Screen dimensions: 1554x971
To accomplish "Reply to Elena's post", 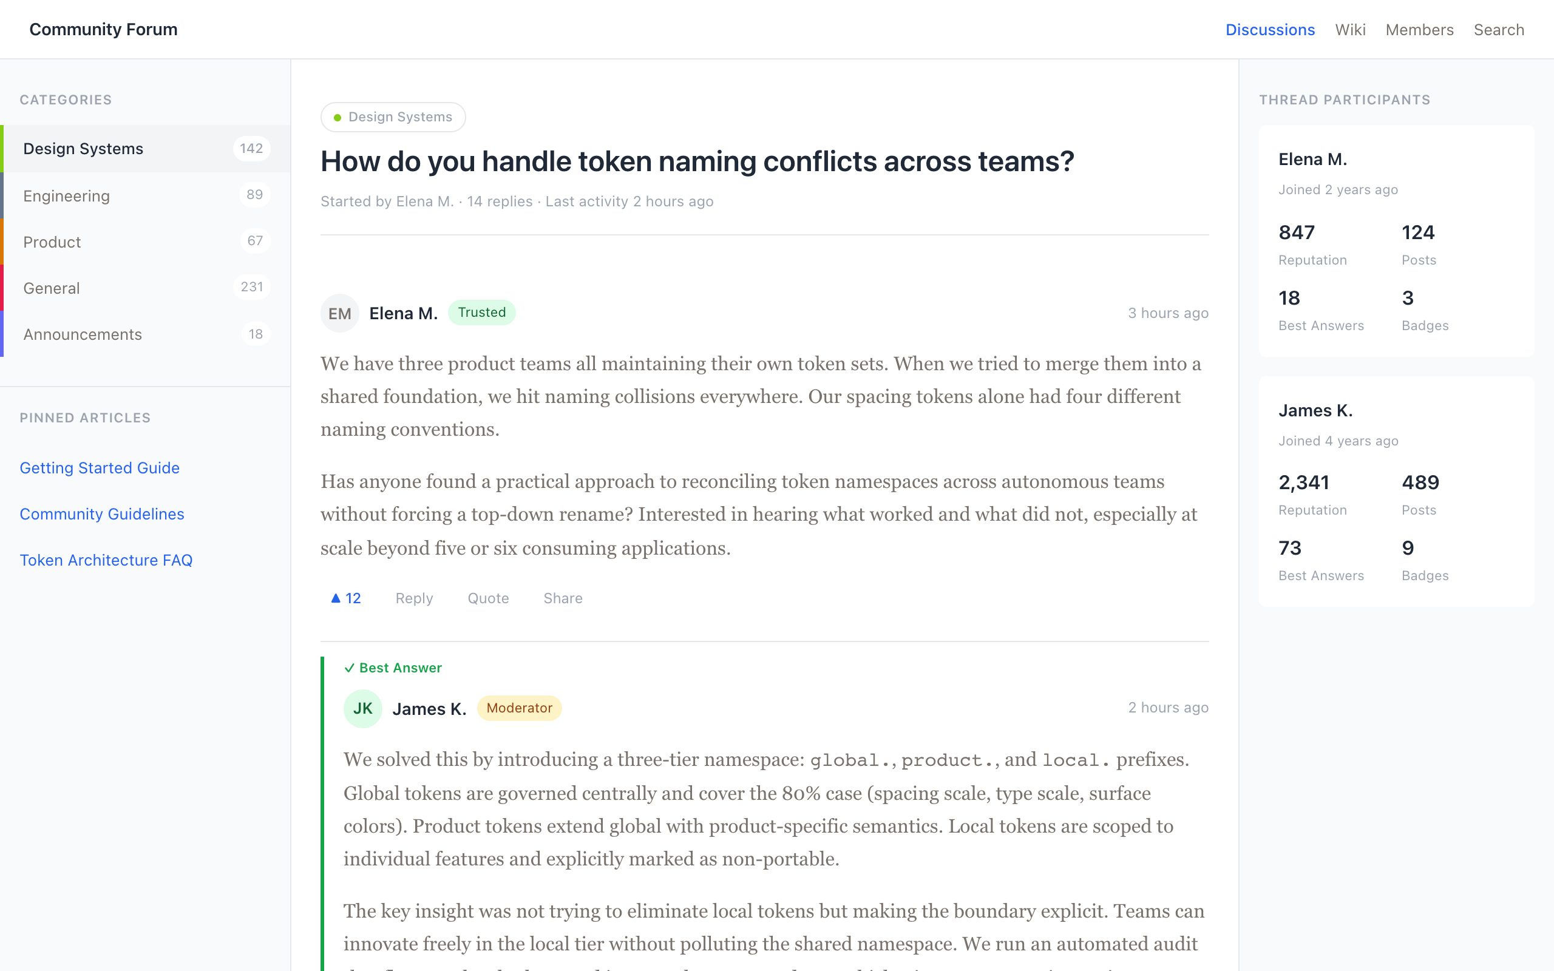I will (x=414, y=598).
